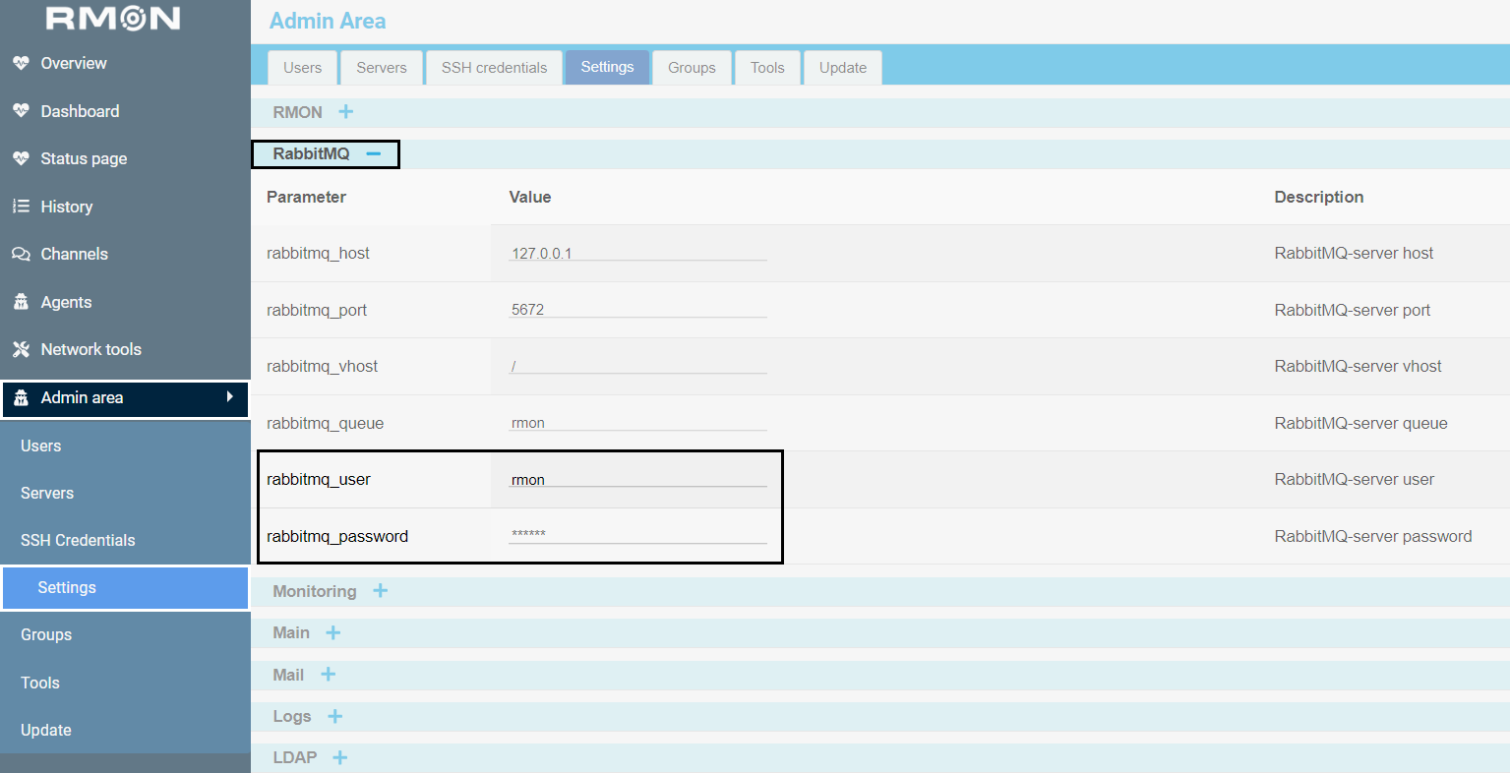
Task: Expand the RMON settings section
Action: [345, 112]
